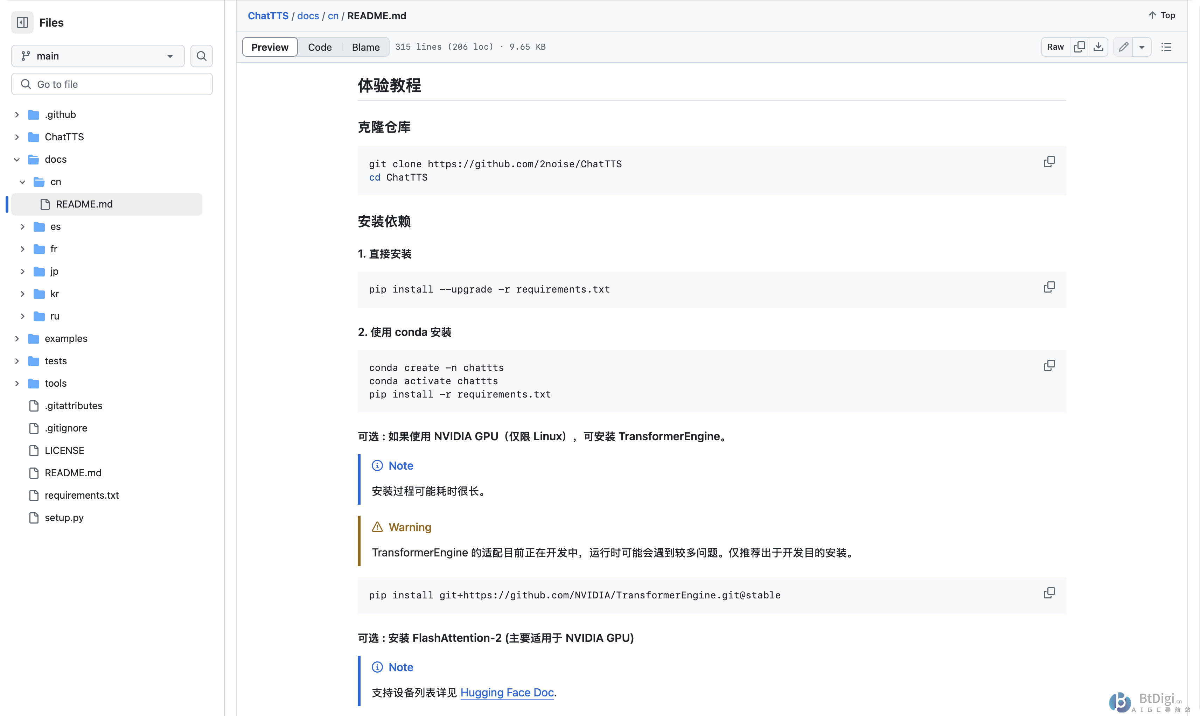Open .gitignore in file tree
This screenshot has width=1200, height=716.
(65, 428)
